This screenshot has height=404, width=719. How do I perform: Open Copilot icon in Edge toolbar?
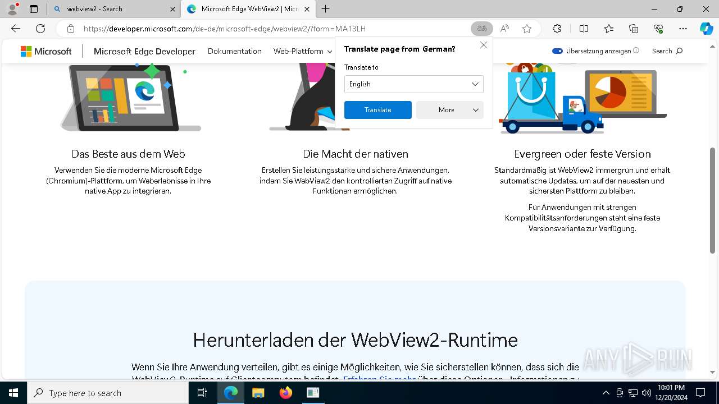click(706, 29)
